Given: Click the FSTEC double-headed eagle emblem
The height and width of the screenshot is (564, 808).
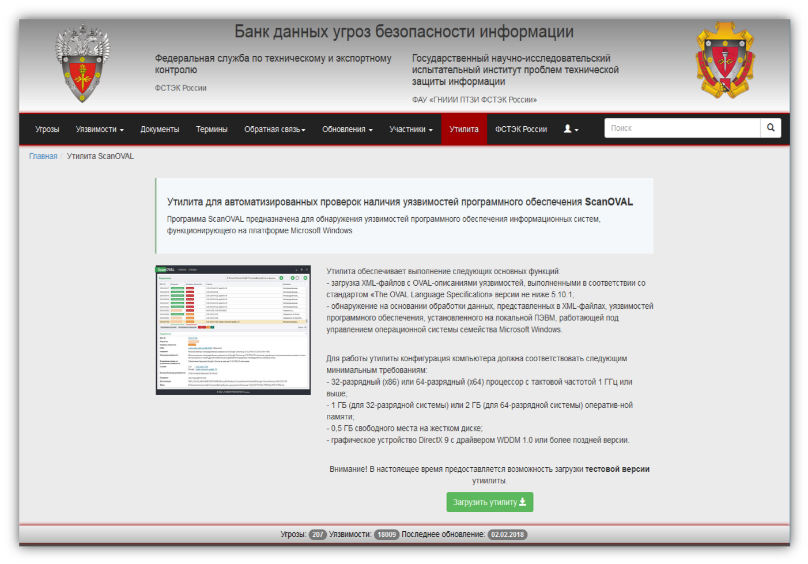Looking at the screenshot, I should [x=82, y=63].
